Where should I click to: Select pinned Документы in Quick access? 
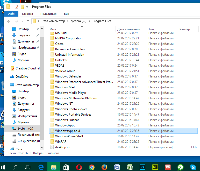click(x=26, y=41)
